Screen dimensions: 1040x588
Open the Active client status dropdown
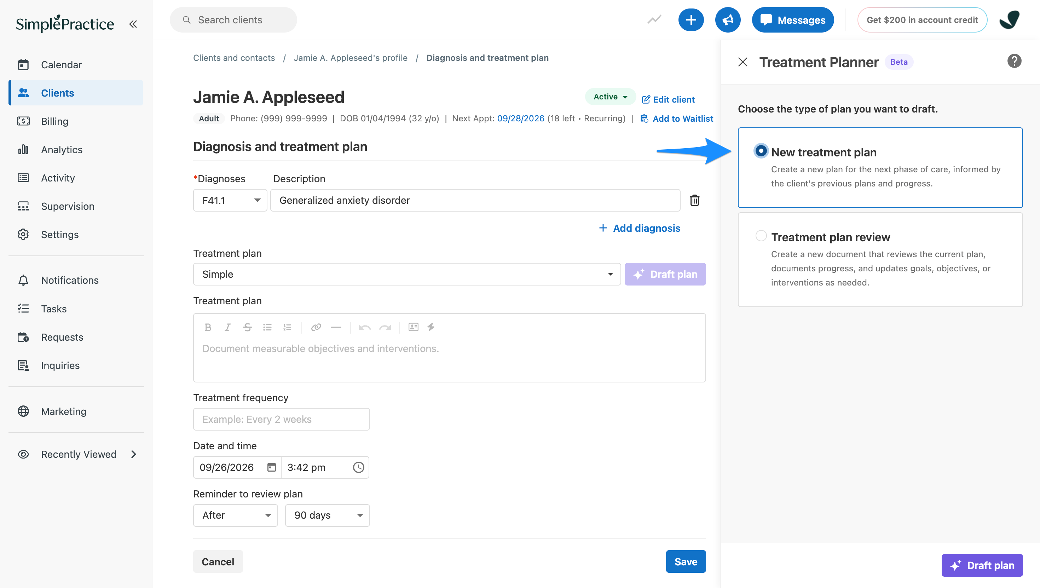point(611,97)
